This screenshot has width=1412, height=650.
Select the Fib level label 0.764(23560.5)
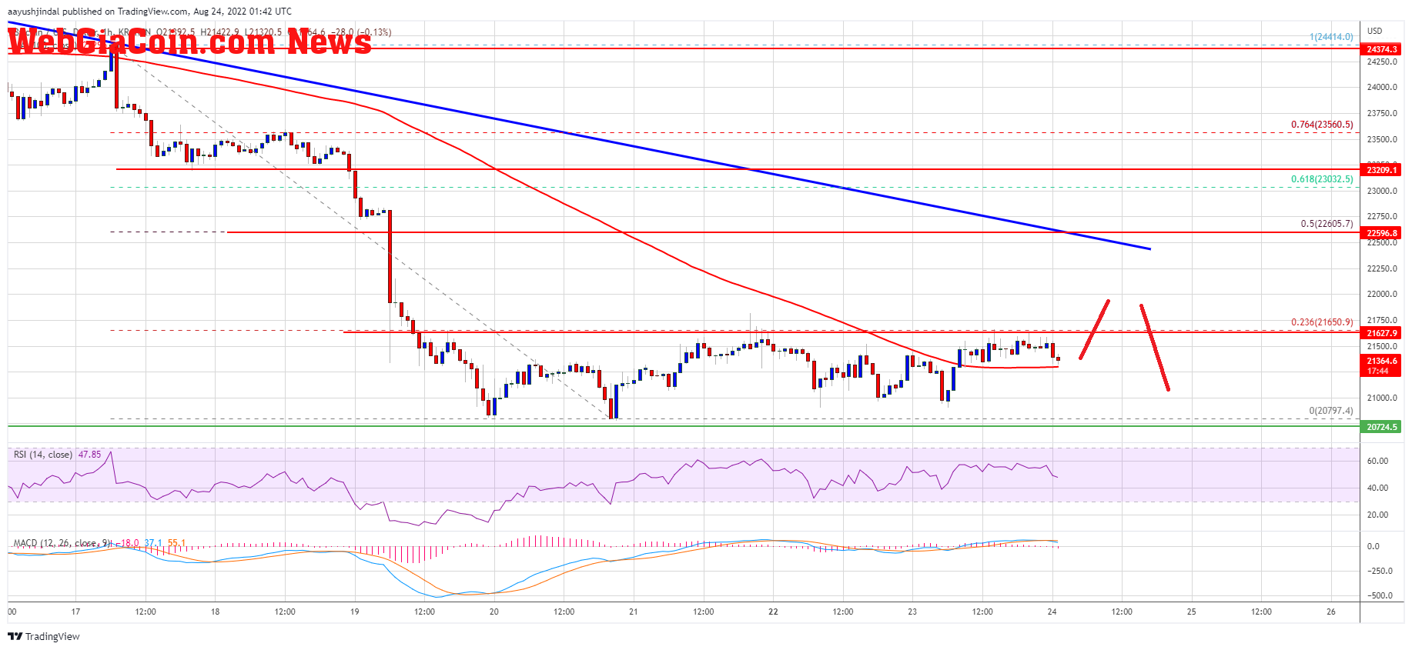(1322, 125)
